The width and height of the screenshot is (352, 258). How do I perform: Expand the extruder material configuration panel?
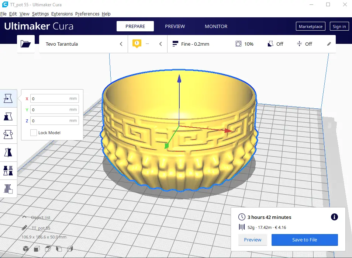point(148,44)
